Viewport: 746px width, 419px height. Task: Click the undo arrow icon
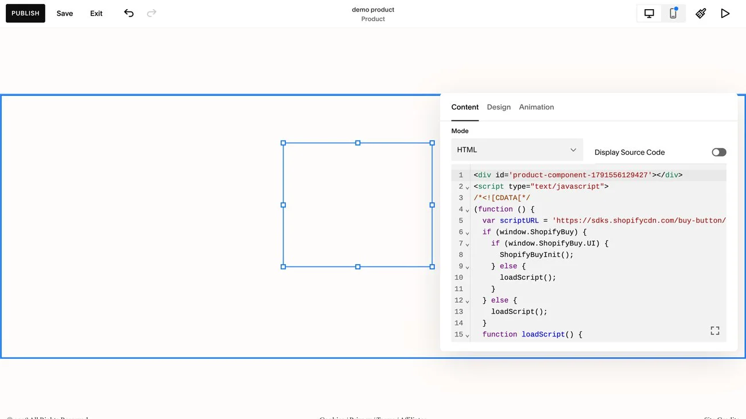point(129,13)
